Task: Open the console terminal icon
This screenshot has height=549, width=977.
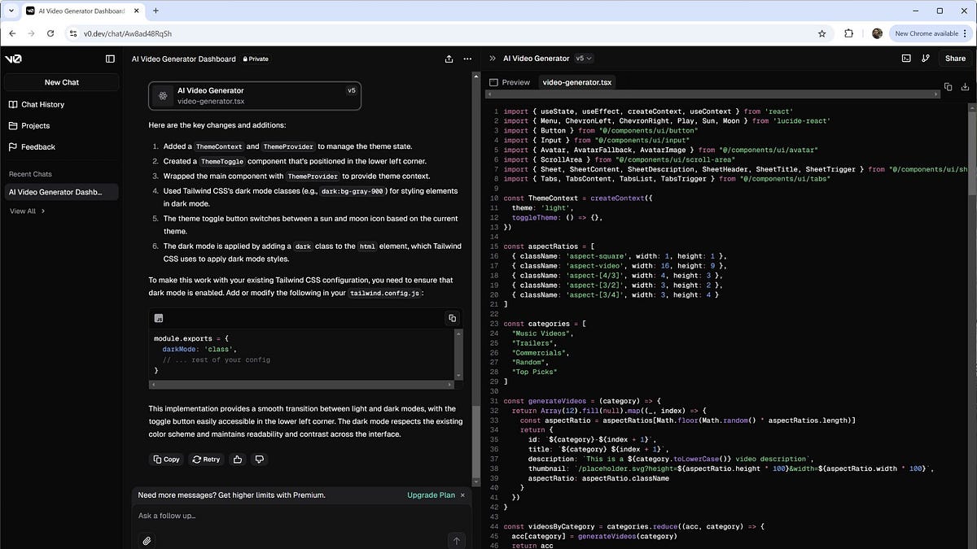Action: (906, 59)
